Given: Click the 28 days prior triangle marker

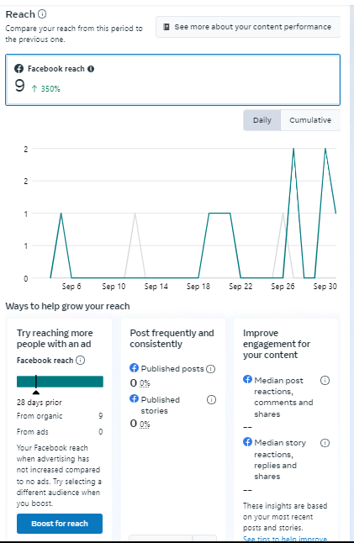Looking at the screenshot, I should coord(35,393).
